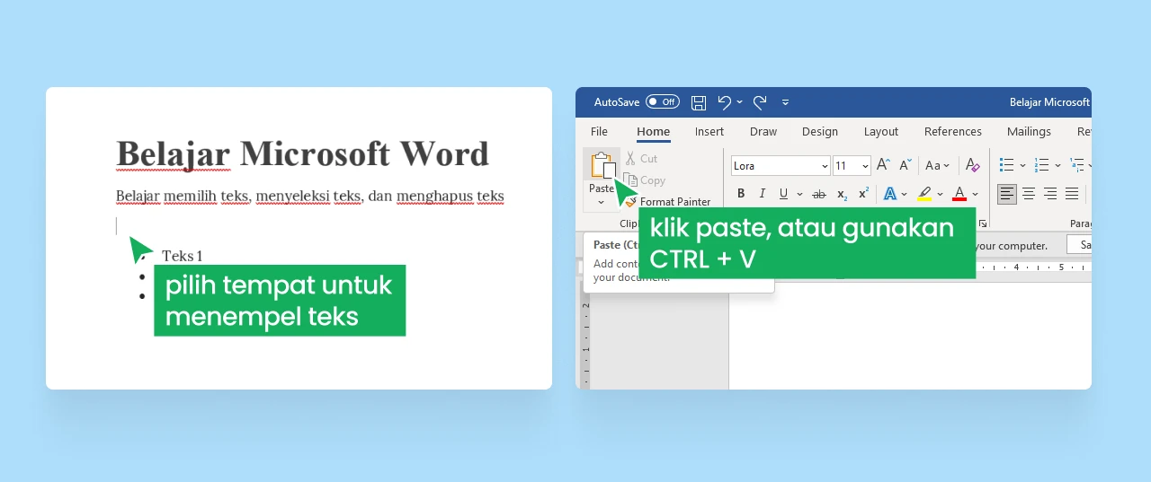Open the Mailings tab
Viewport: 1151px width, 482px height.
pos(1029,131)
